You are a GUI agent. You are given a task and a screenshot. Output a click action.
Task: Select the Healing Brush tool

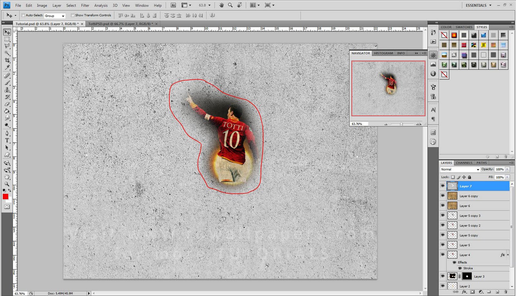(x=7, y=76)
